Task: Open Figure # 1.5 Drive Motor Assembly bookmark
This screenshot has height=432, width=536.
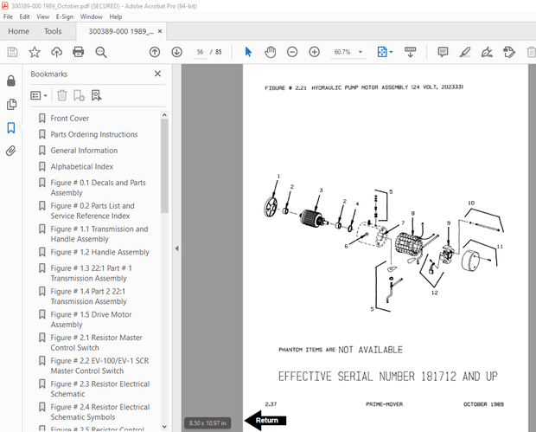Action: pos(91,319)
